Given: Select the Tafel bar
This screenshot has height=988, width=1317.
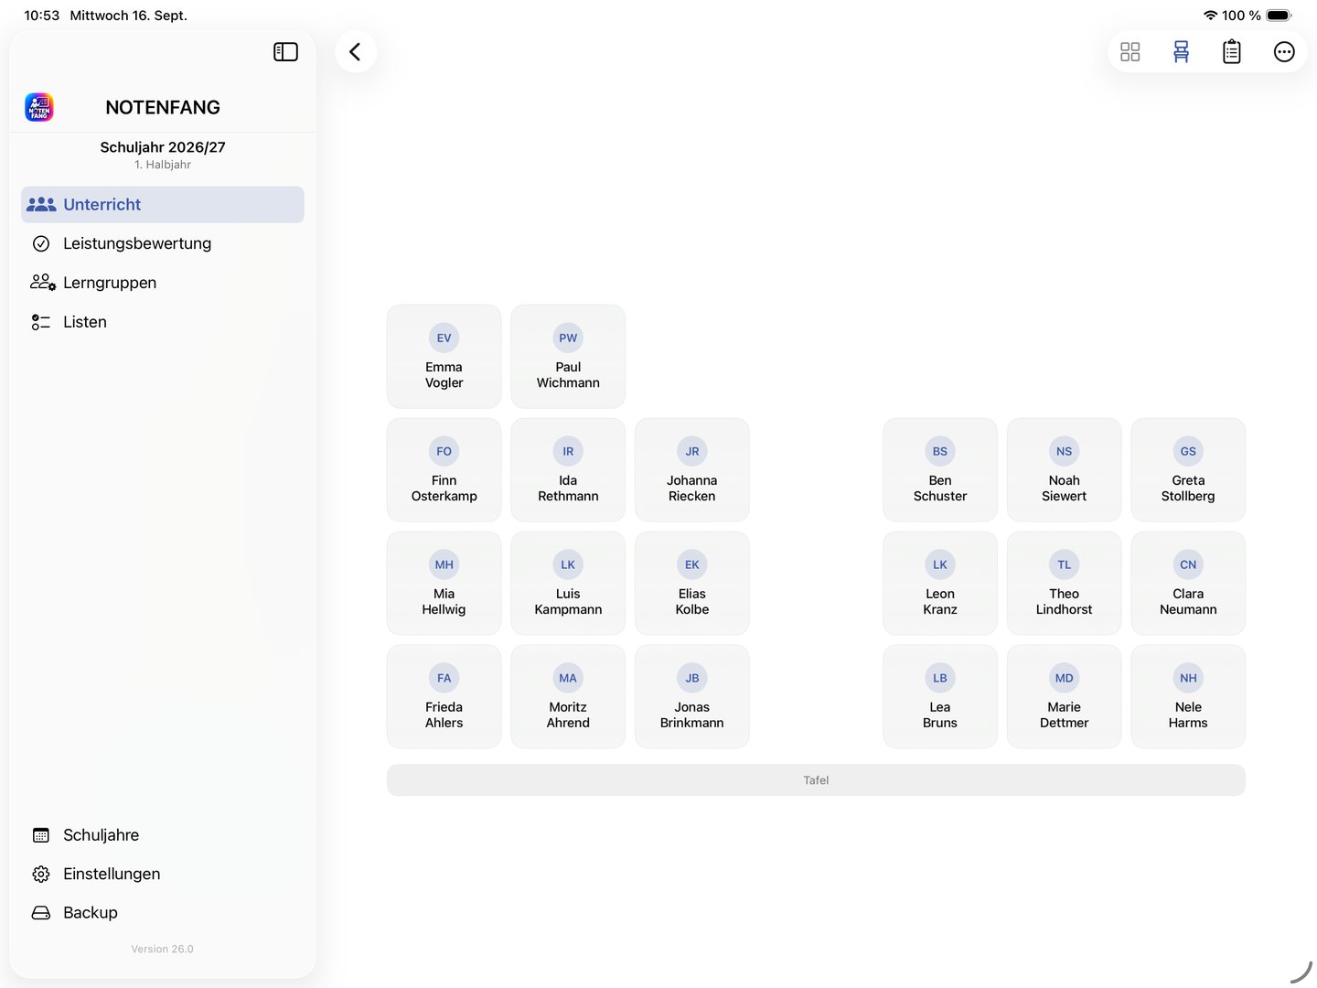Looking at the screenshot, I should click(x=816, y=780).
